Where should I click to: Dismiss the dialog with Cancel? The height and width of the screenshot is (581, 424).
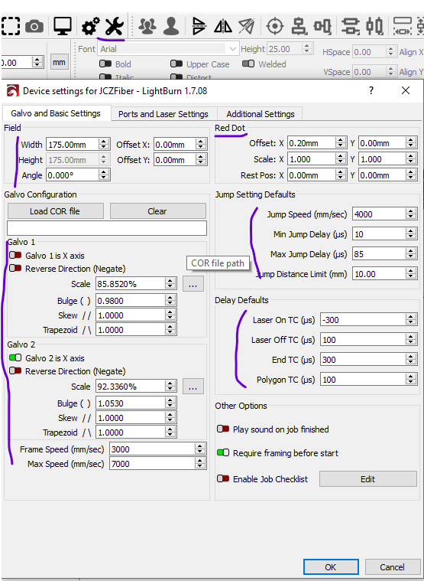[x=392, y=567]
